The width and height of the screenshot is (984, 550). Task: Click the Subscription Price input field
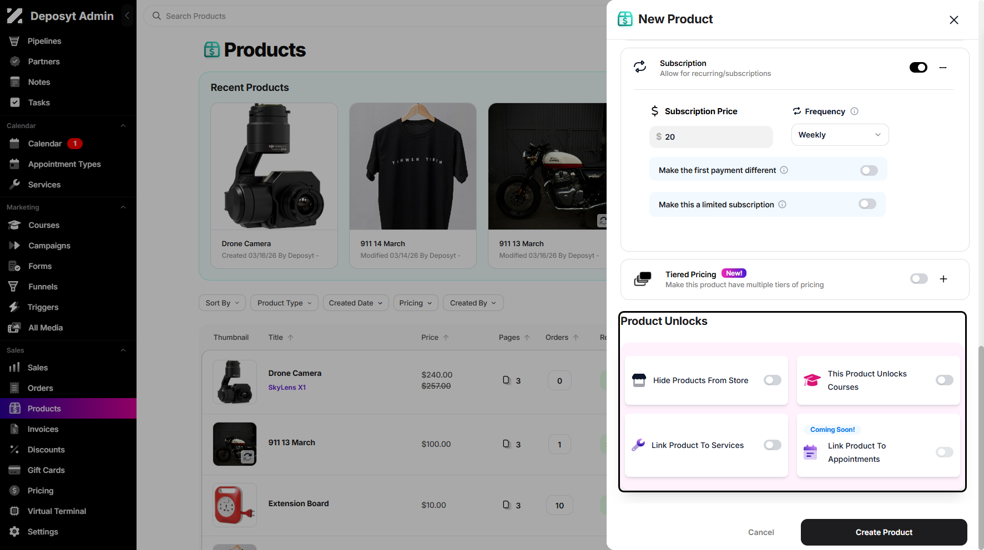click(711, 137)
